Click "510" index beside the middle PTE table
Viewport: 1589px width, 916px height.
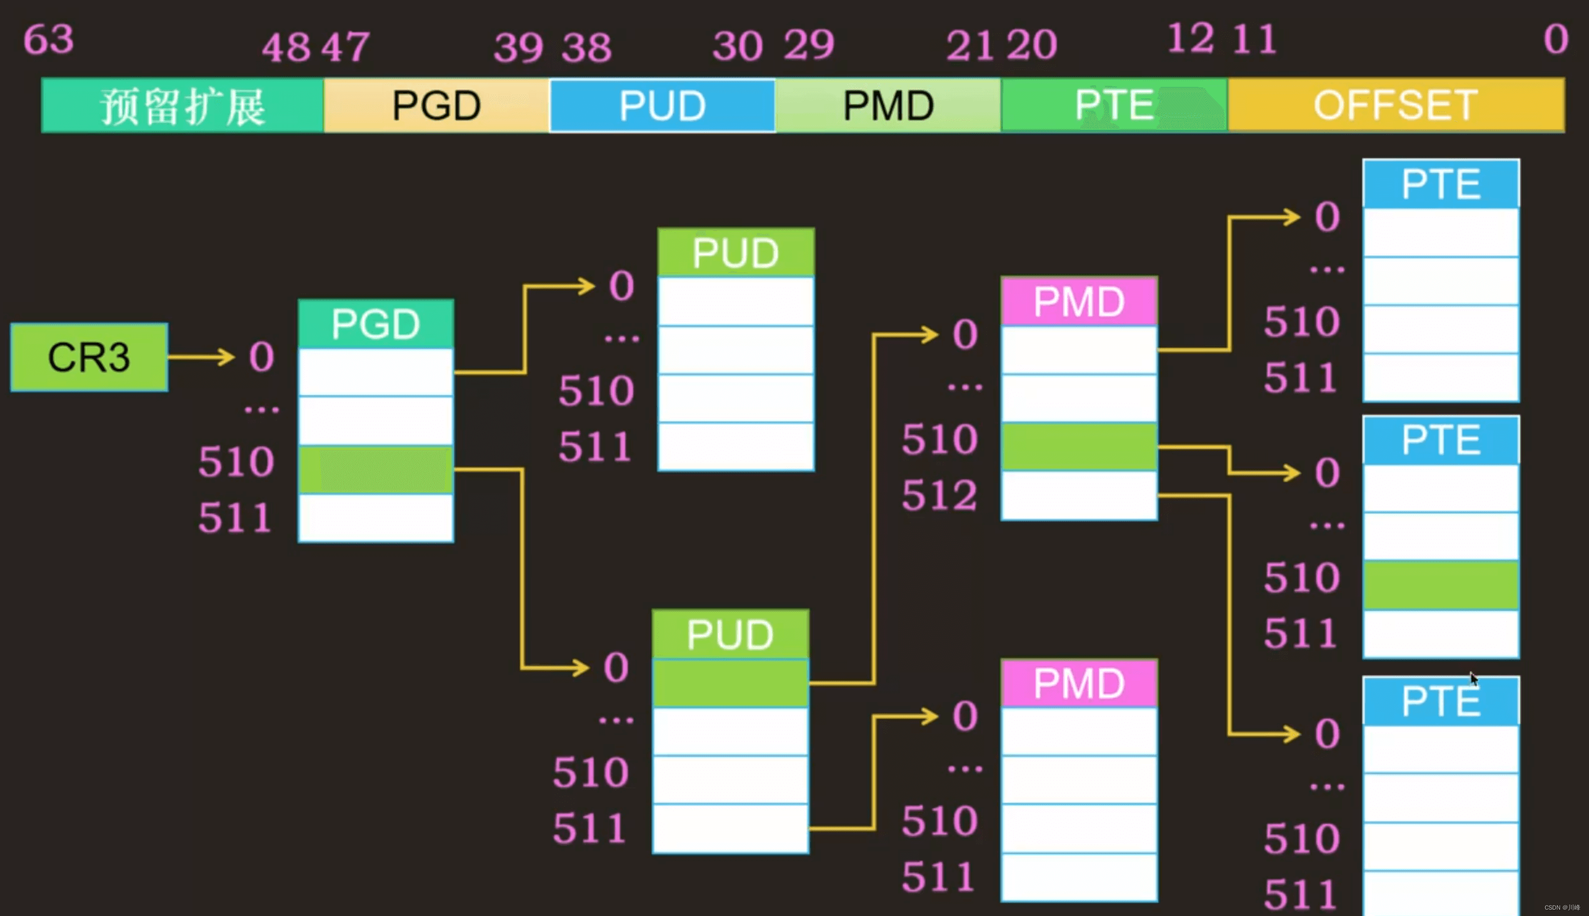(1302, 578)
